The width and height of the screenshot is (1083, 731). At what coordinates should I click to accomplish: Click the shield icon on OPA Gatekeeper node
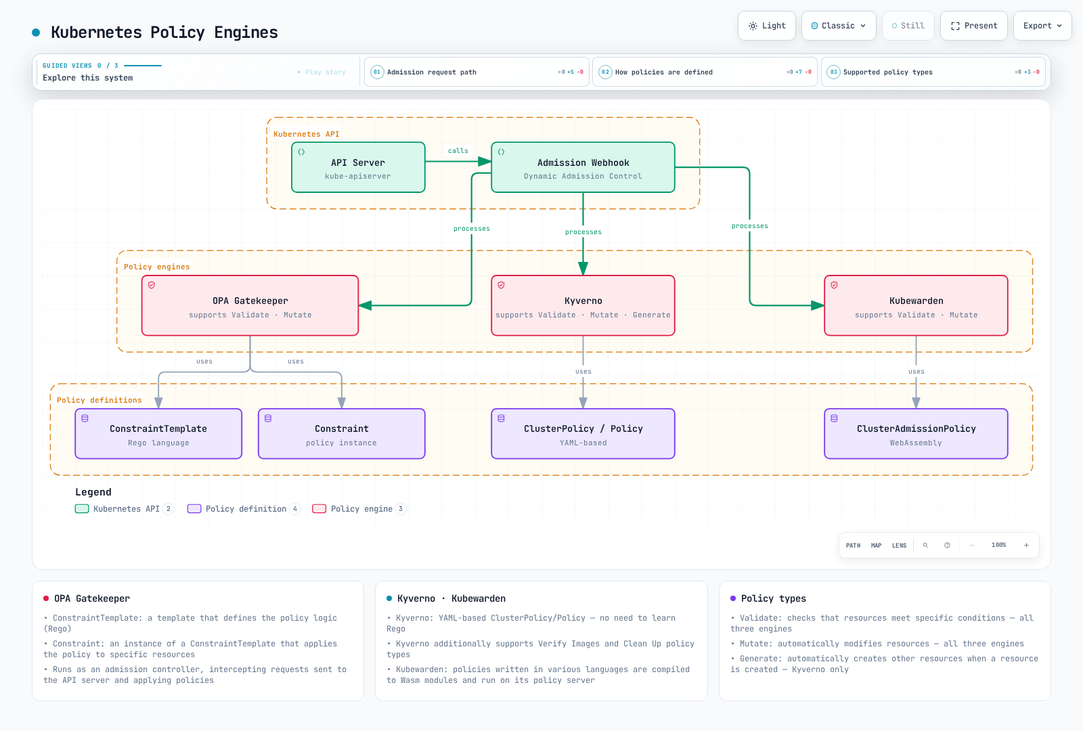pos(152,285)
